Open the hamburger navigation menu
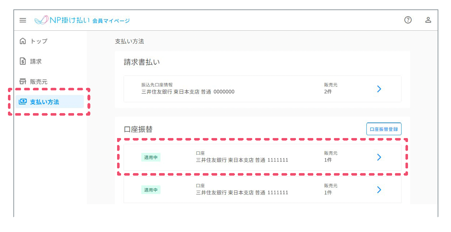This screenshot has height=232, width=451. point(23,20)
